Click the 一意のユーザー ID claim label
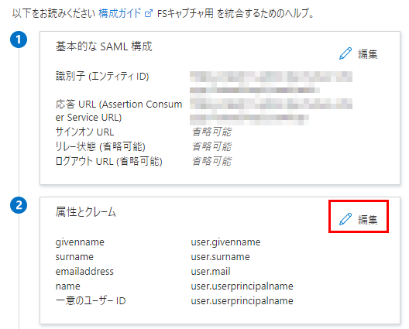Viewport: 409px width, 329px height. (91, 300)
